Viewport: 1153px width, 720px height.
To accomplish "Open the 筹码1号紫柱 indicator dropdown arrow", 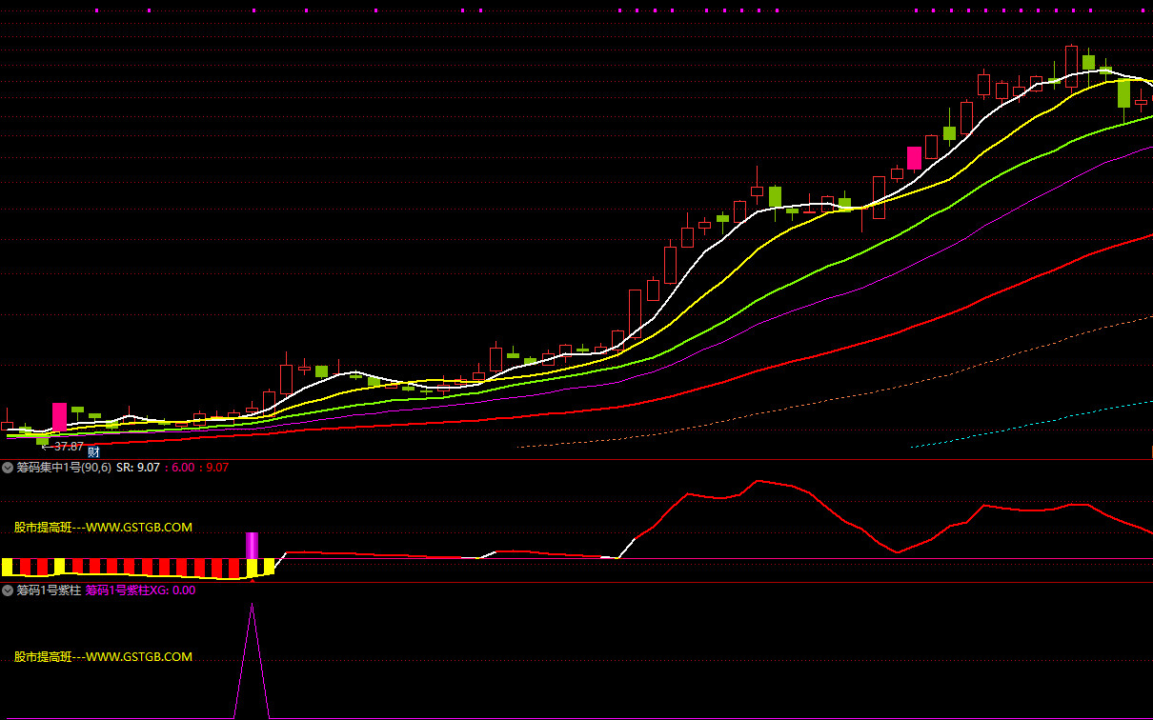I will pyautogui.click(x=8, y=590).
